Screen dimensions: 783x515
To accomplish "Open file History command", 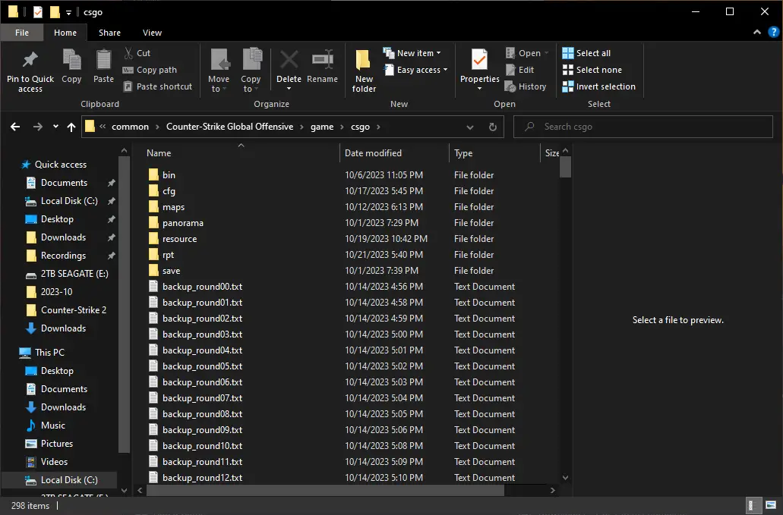I will (x=526, y=86).
